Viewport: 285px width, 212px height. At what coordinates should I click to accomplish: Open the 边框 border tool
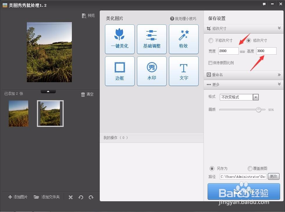[x=120, y=71]
